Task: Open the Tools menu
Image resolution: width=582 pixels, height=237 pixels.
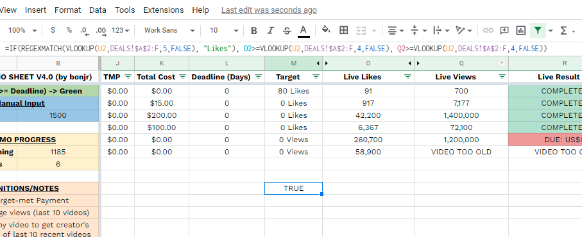Action: point(124,10)
